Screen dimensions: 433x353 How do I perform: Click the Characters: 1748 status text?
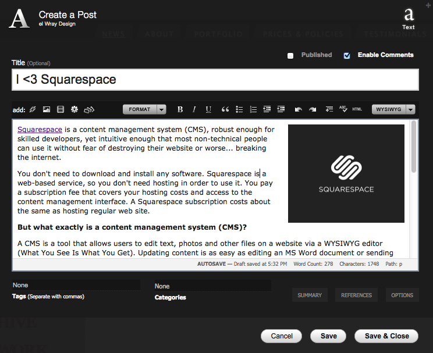(359, 264)
